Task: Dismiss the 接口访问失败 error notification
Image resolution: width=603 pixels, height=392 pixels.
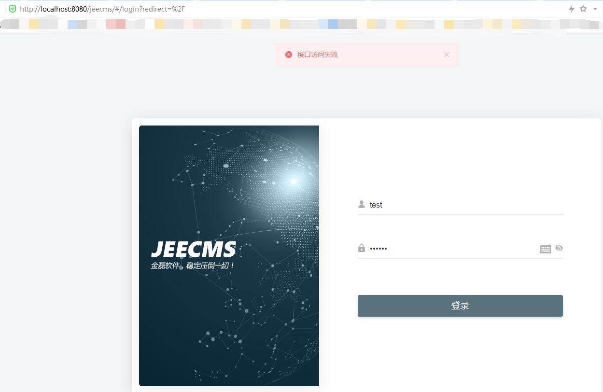Action: tap(447, 55)
